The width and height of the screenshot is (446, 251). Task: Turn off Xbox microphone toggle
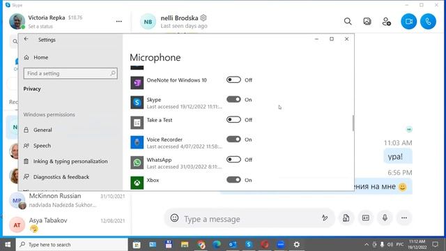(233, 180)
